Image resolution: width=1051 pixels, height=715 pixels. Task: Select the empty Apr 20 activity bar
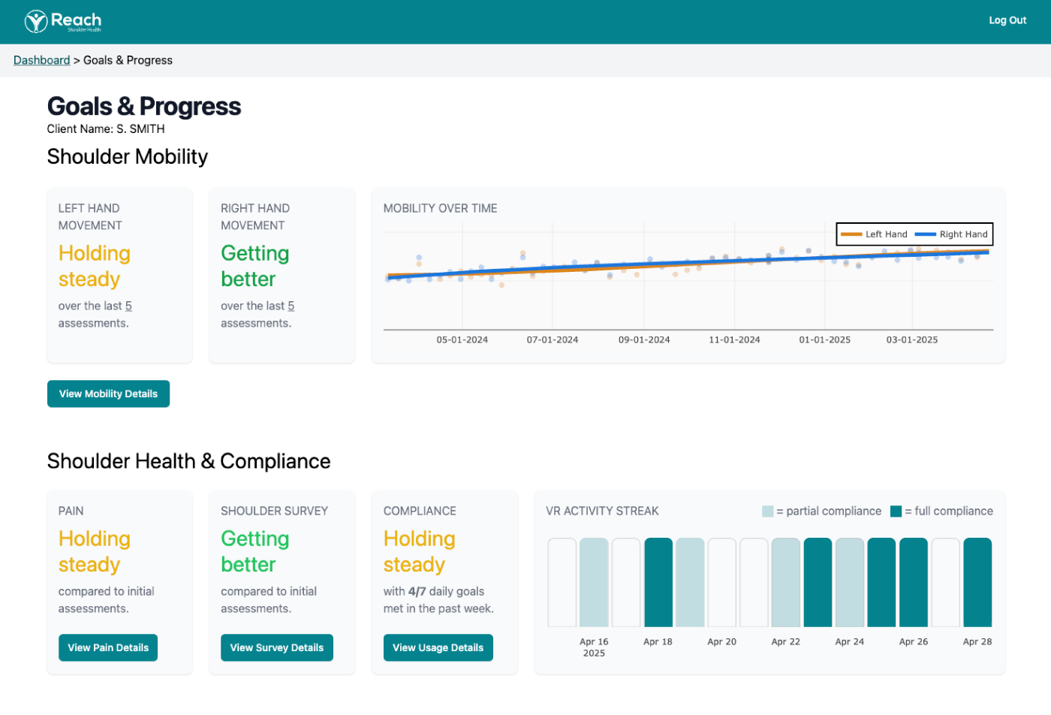click(x=722, y=582)
